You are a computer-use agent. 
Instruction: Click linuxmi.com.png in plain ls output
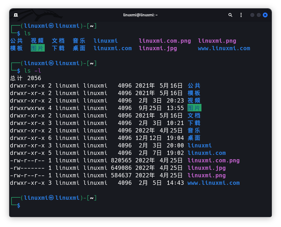tap(165, 41)
